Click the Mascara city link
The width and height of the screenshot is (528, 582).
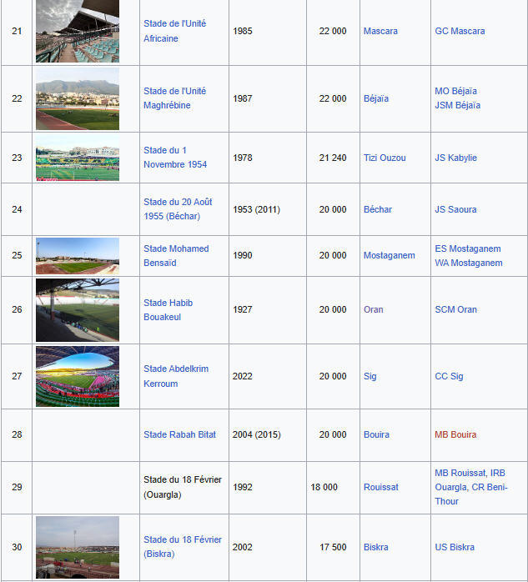click(x=380, y=31)
